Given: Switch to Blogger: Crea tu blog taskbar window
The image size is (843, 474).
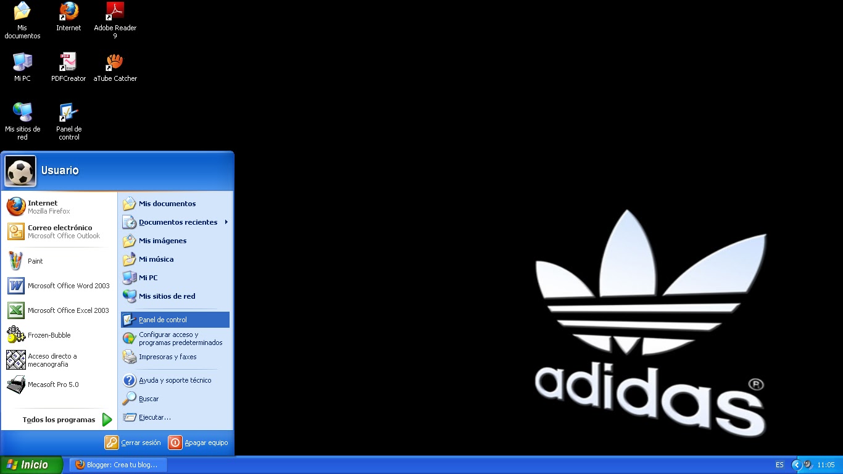Looking at the screenshot, I should point(118,465).
